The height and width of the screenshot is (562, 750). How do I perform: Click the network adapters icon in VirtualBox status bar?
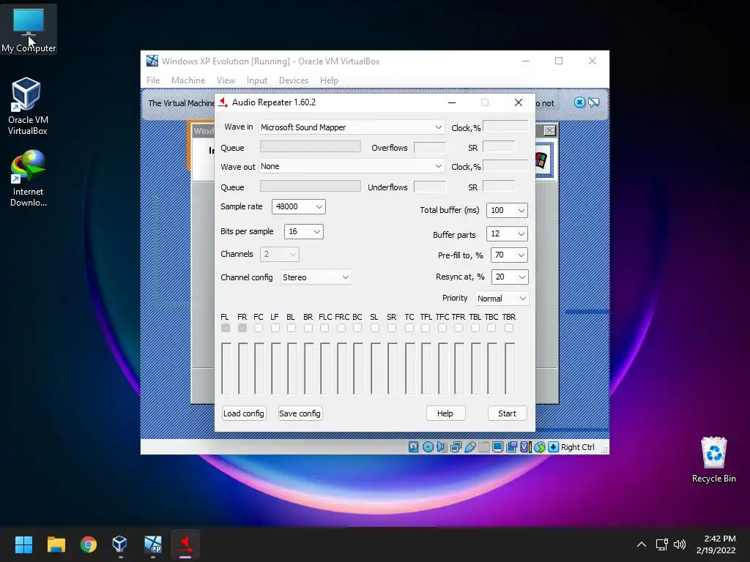tap(456, 447)
